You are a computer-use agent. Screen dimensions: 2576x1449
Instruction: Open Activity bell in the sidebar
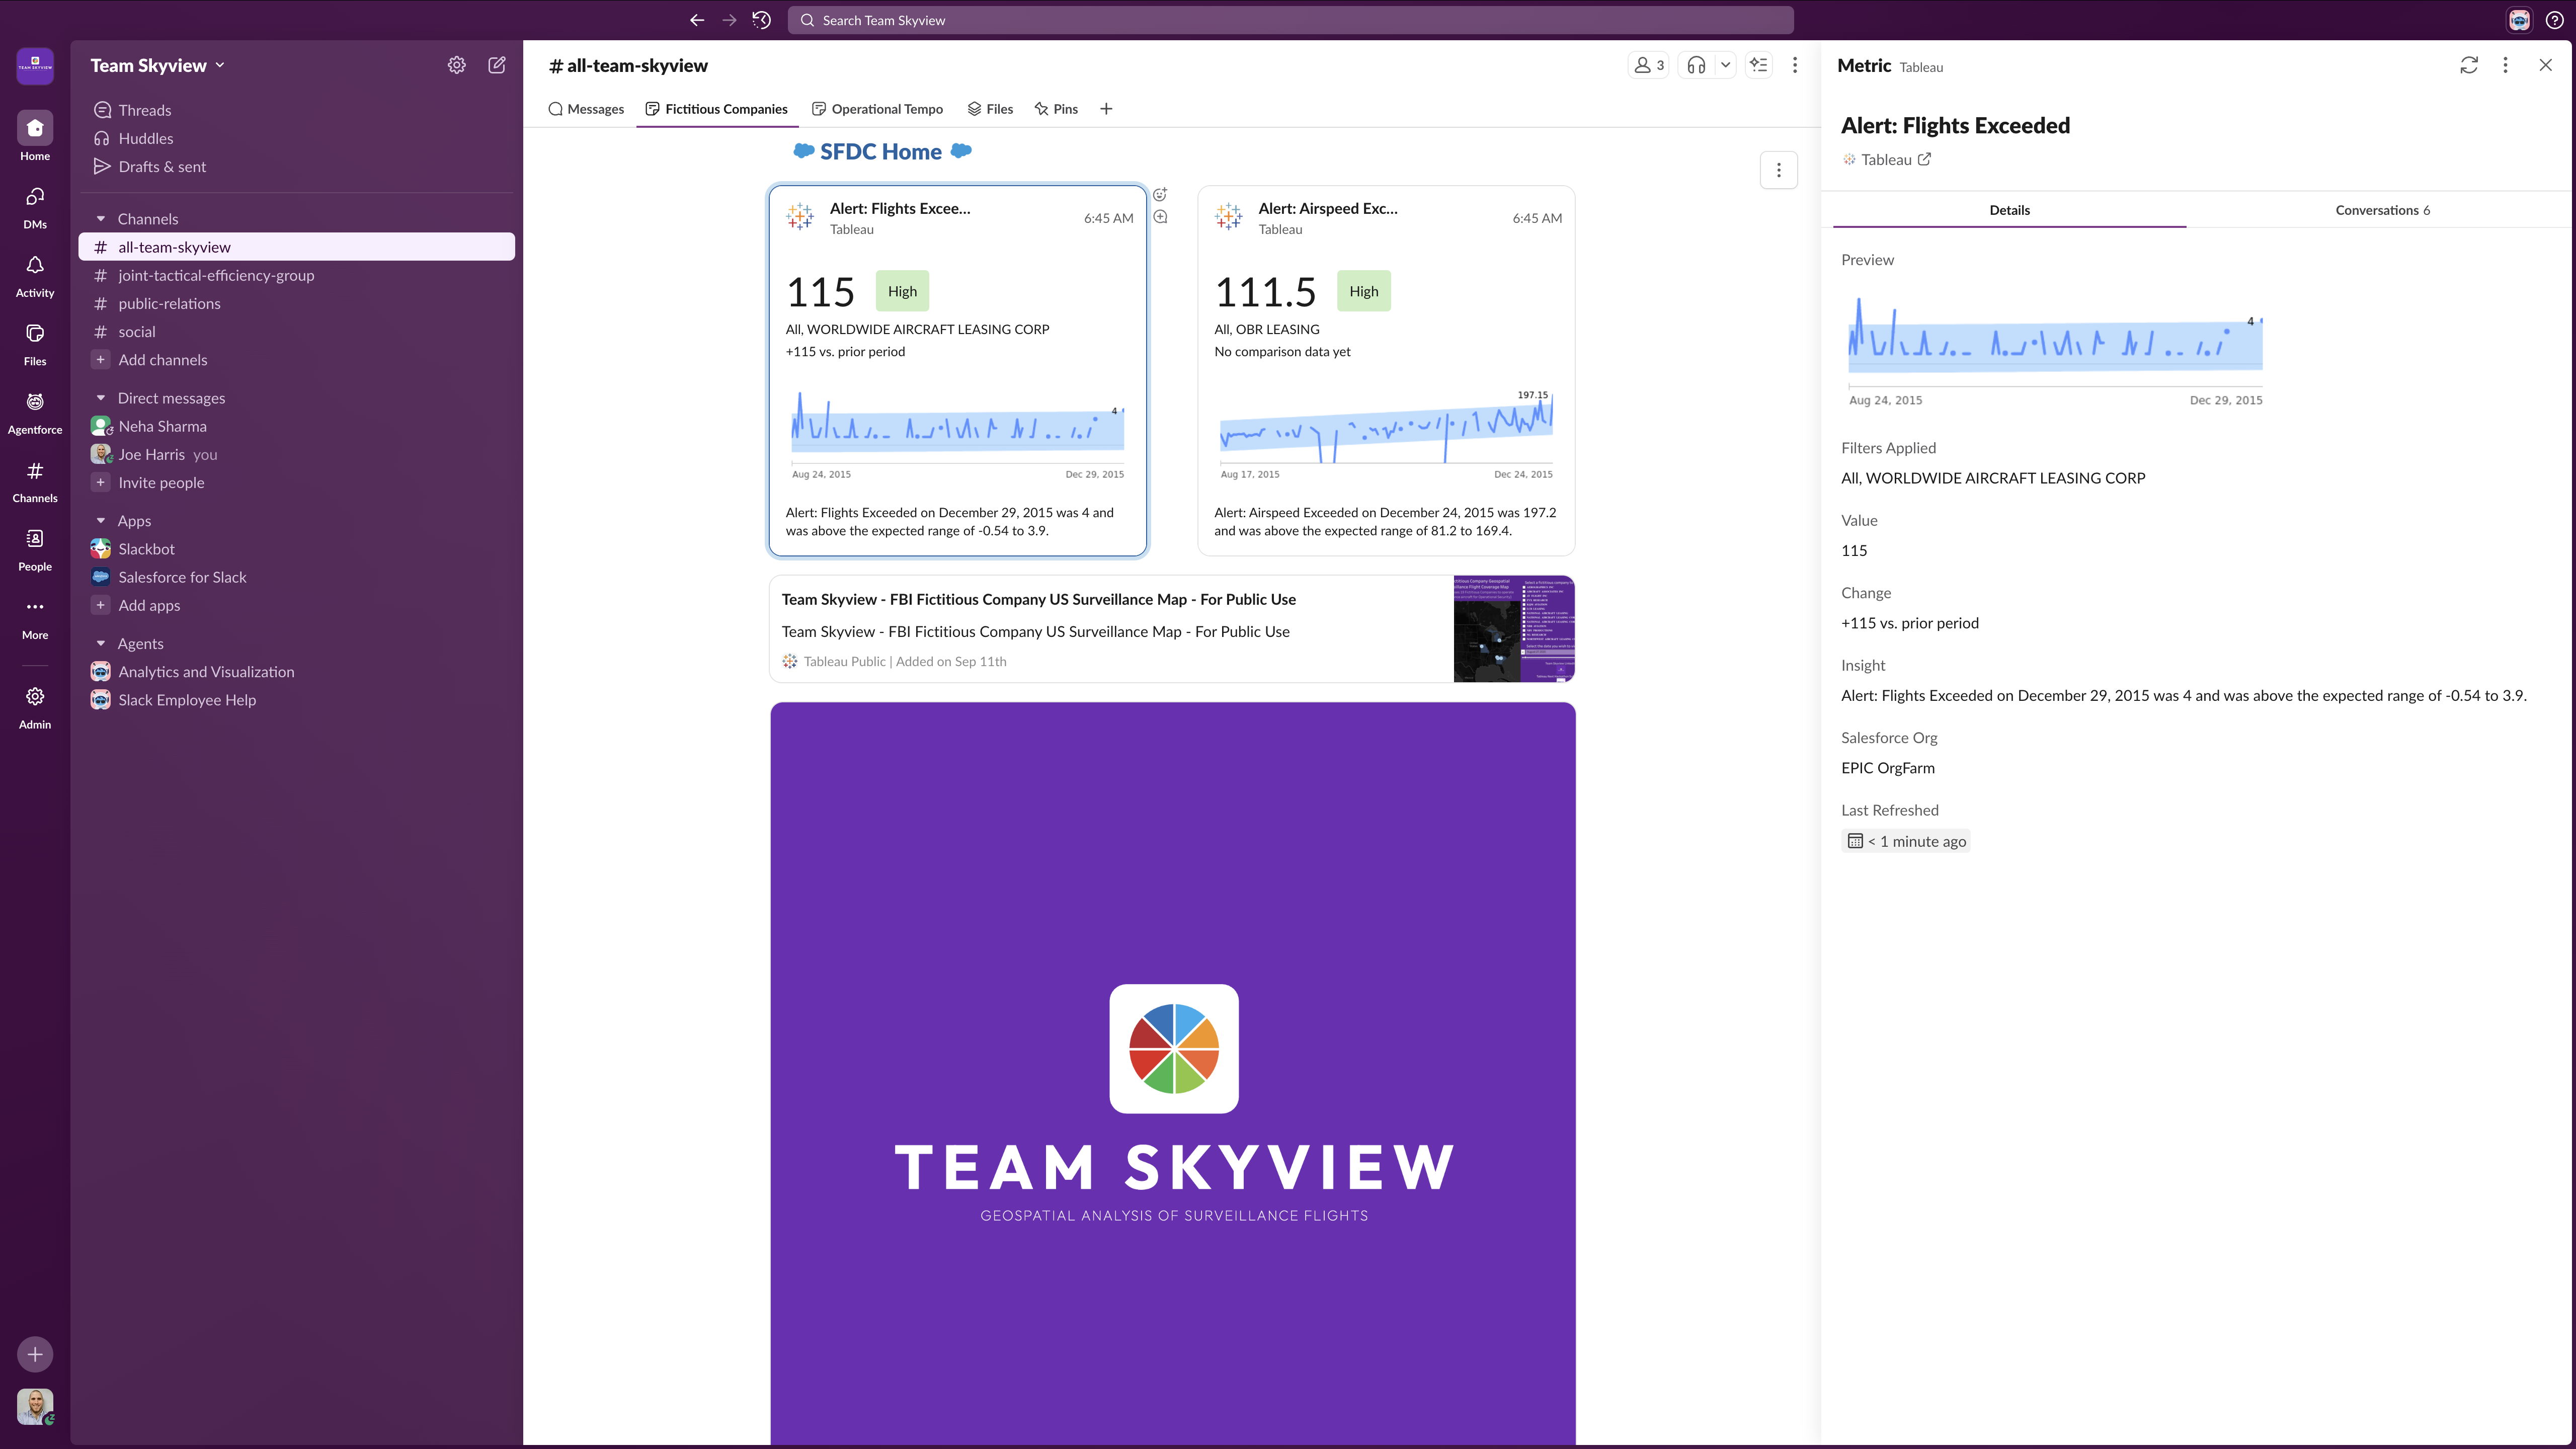tap(35, 274)
